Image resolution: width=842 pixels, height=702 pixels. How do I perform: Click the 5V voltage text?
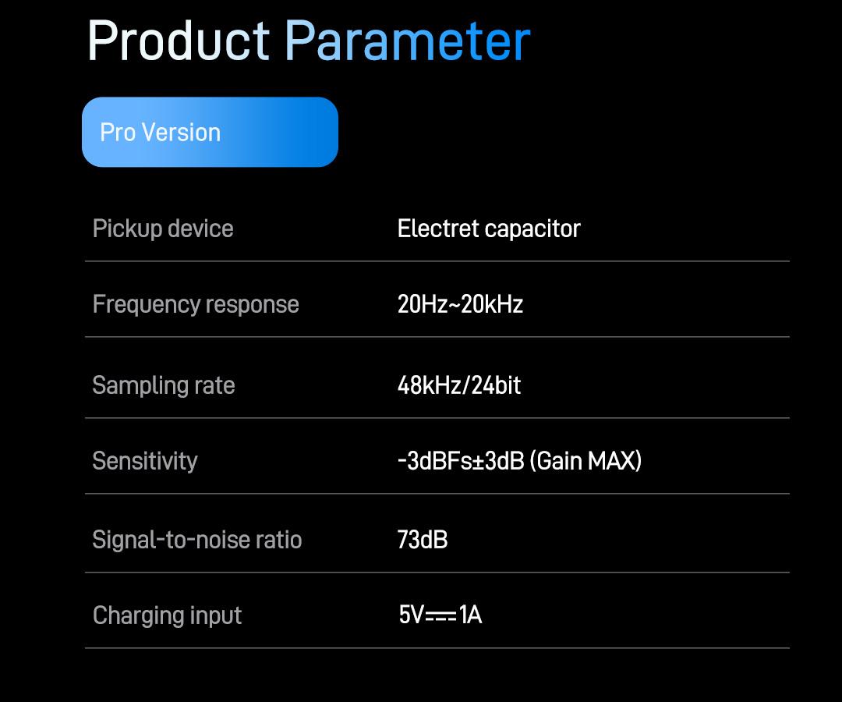pyautogui.click(x=411, y=615)
